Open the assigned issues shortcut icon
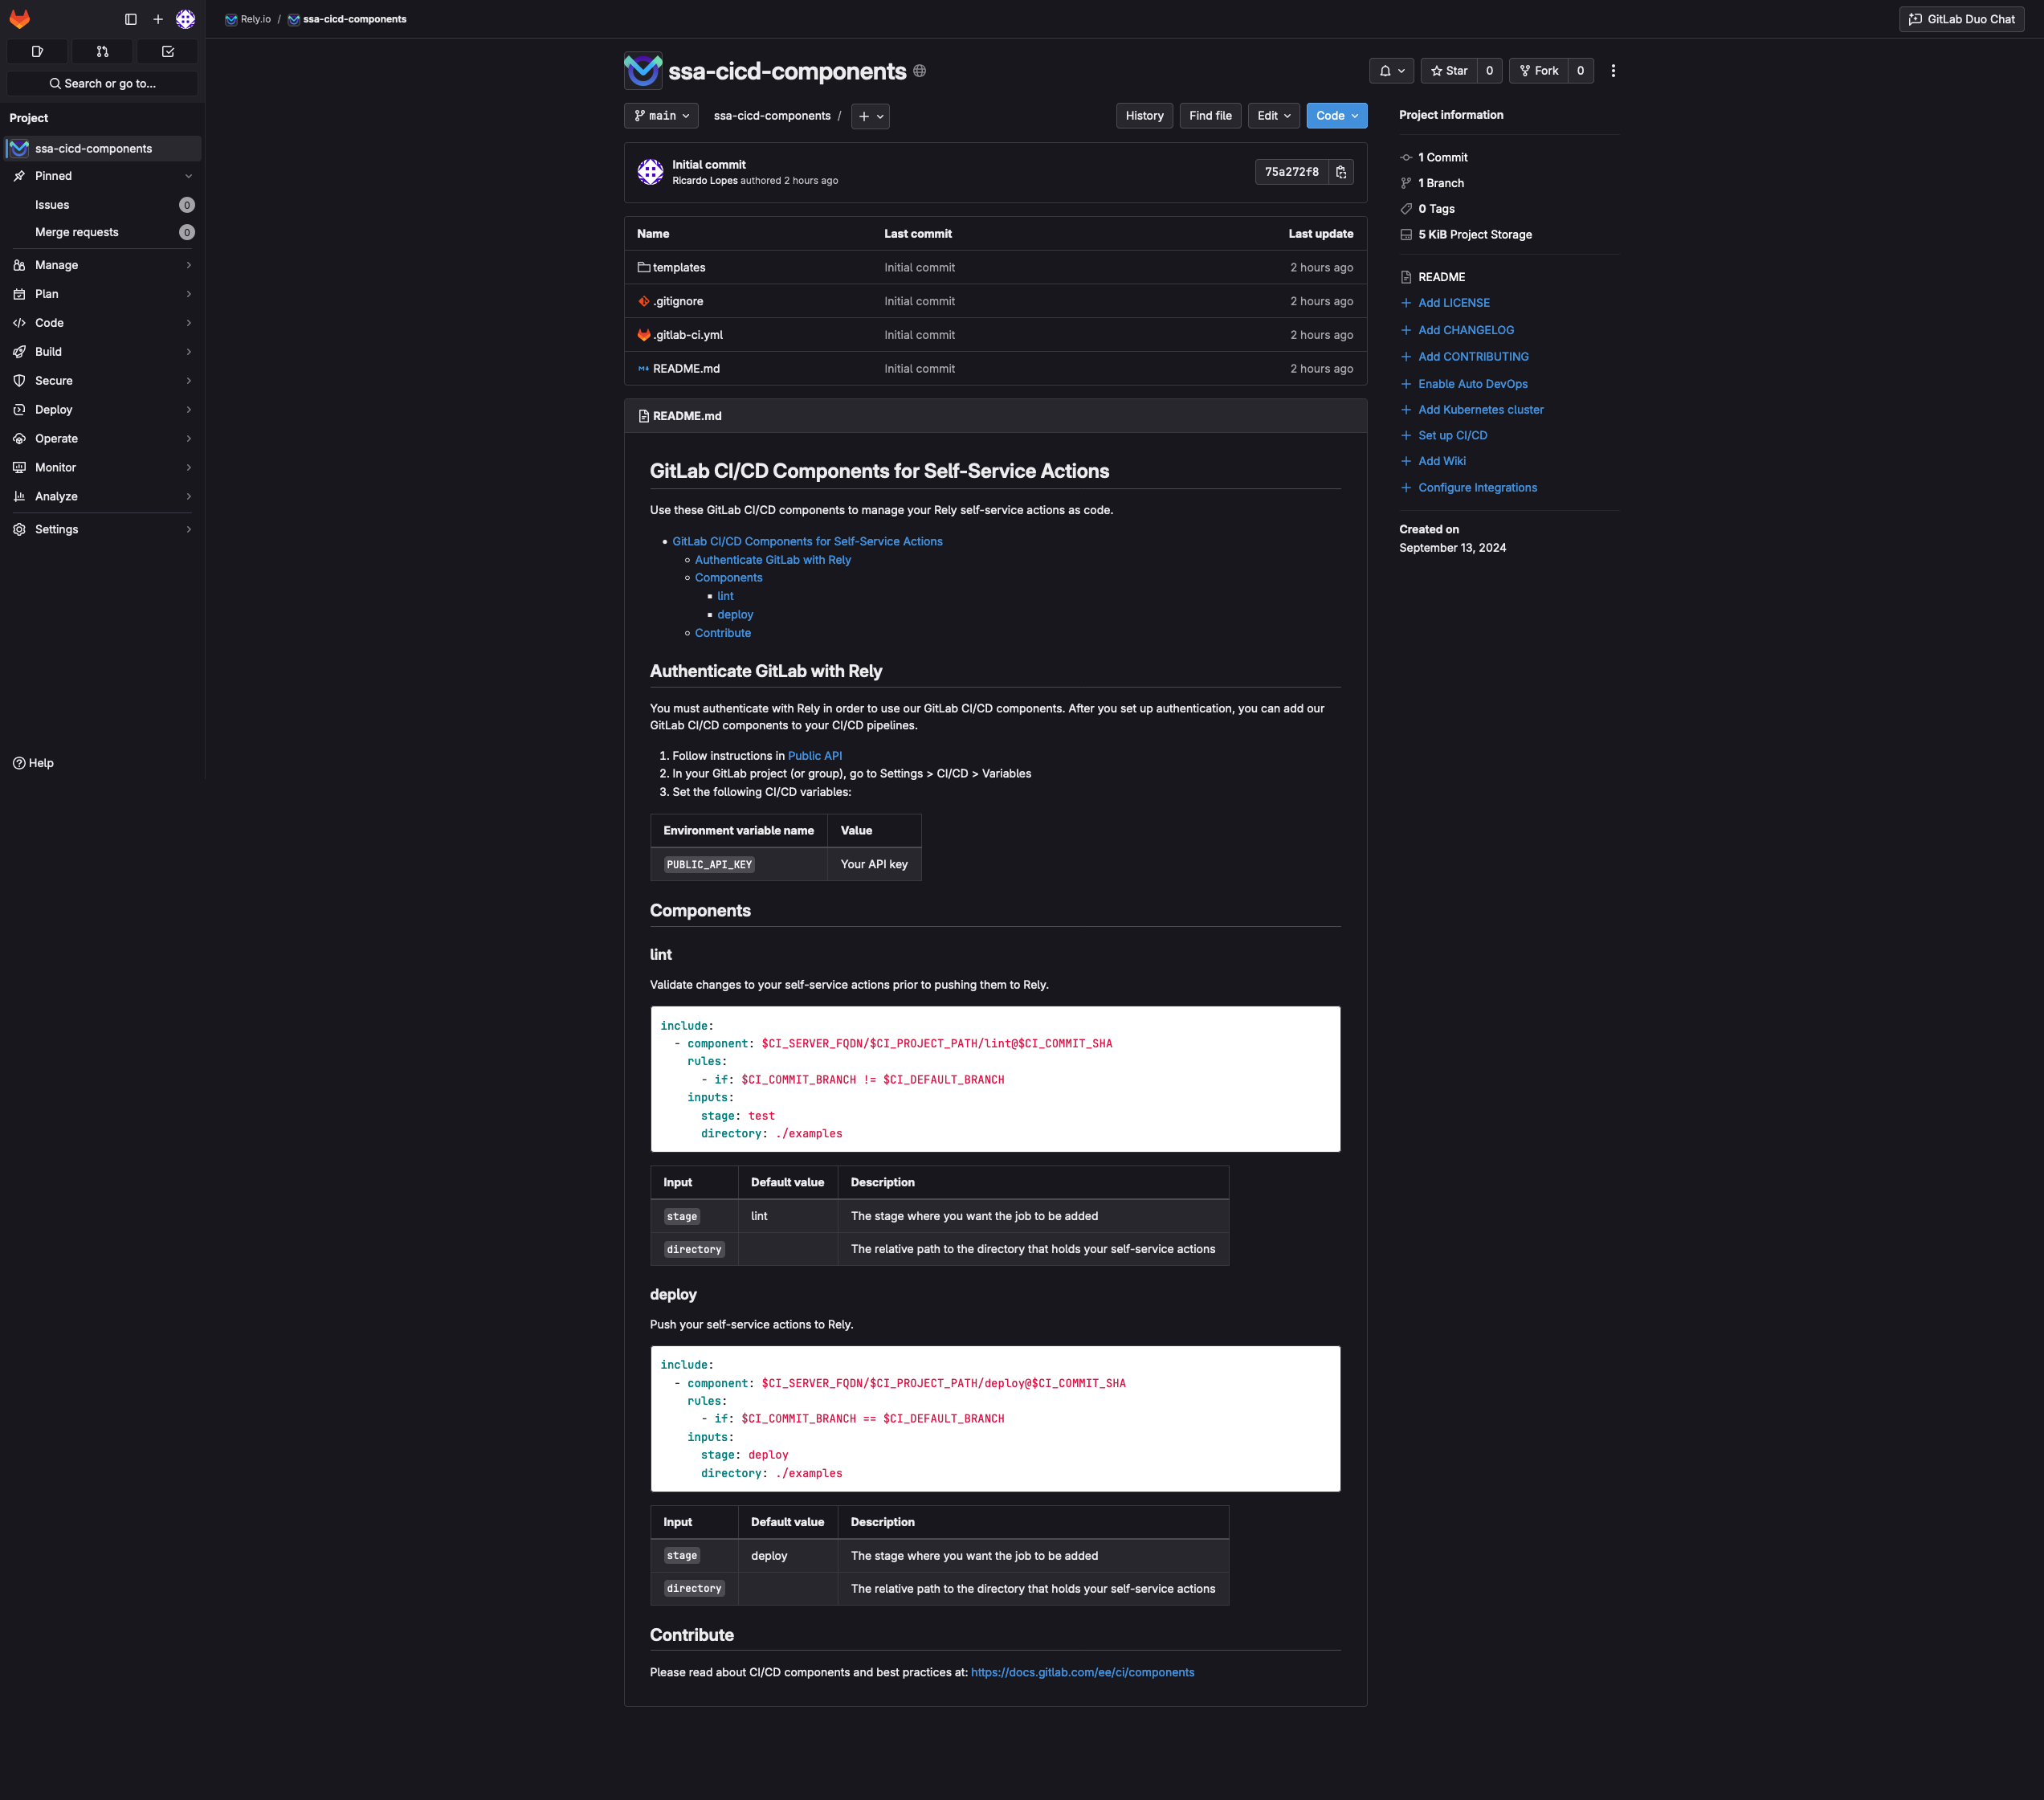Screen dimensions: 2044x1800 pos(37,51)
